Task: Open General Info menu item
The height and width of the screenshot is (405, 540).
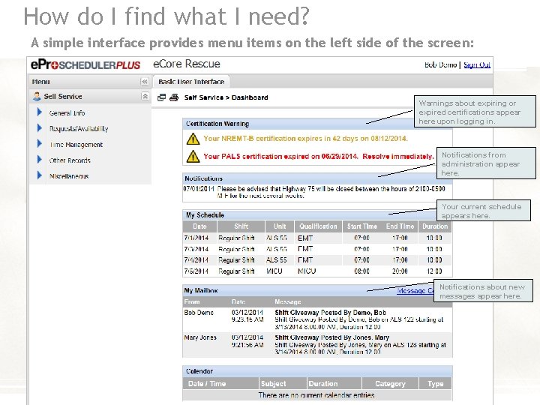Action: pyautogui.click(x=67, y=113)
